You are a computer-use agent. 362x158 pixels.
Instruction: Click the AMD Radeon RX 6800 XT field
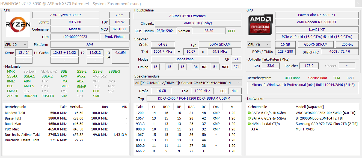coord(317,22)
